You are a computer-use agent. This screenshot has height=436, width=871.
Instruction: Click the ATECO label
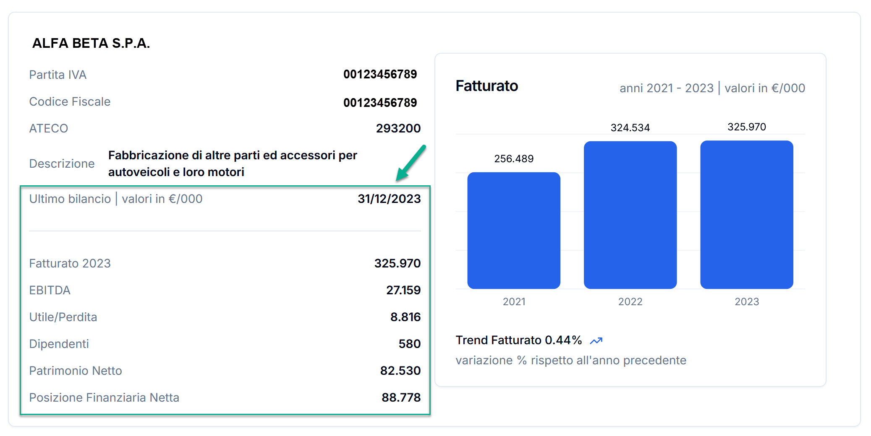click(x=49, y=128)
